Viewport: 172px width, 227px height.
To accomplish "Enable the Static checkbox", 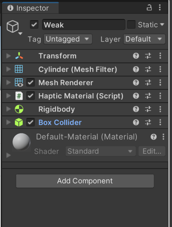I will click(x=131, y=24).
